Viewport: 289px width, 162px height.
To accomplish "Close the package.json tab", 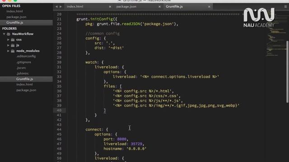I will pyautogui.click(x=159, y=7).
